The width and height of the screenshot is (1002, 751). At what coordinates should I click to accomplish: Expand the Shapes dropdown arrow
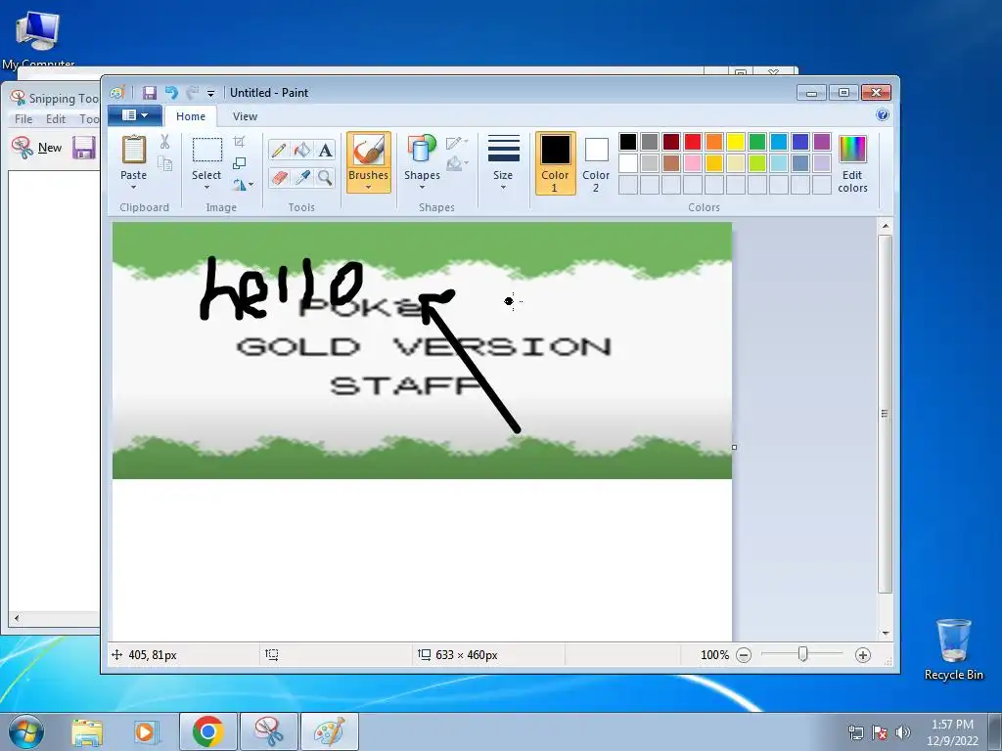point(422,187)
